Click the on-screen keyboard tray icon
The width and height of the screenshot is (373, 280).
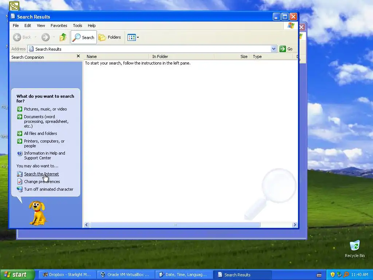point(319,275)
